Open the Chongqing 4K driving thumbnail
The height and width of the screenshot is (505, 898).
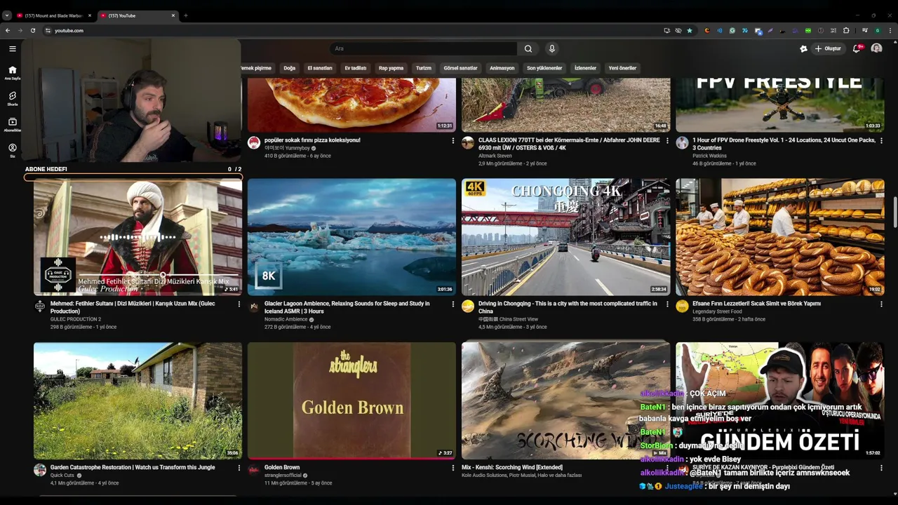coord(565,237)
